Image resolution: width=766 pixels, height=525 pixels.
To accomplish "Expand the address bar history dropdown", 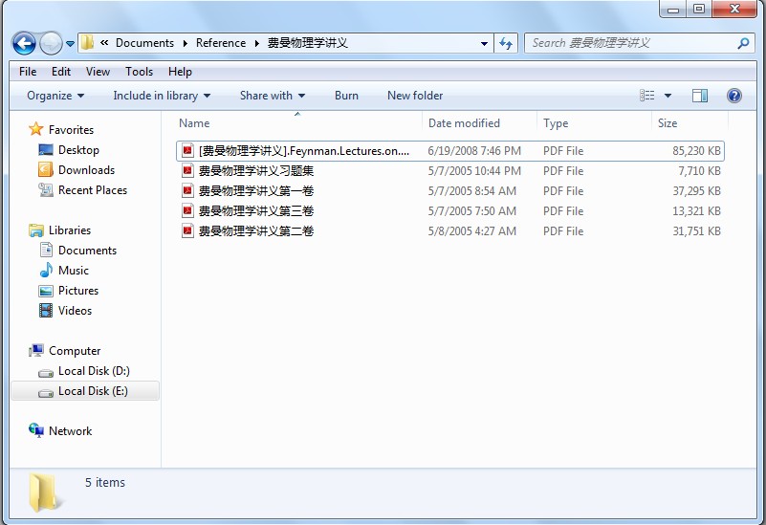I will [484, 43].
